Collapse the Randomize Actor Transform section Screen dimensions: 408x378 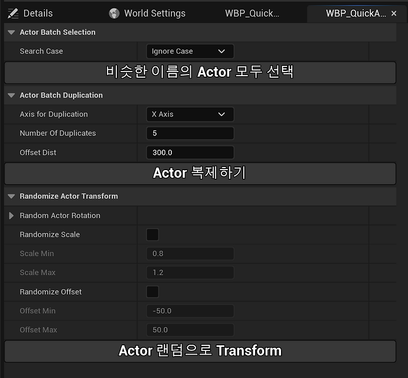(11, 196)
